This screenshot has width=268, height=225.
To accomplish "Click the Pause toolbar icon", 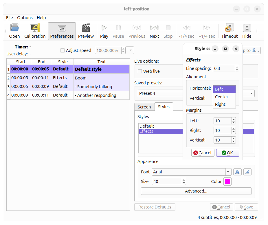I will tap(118, 31).
